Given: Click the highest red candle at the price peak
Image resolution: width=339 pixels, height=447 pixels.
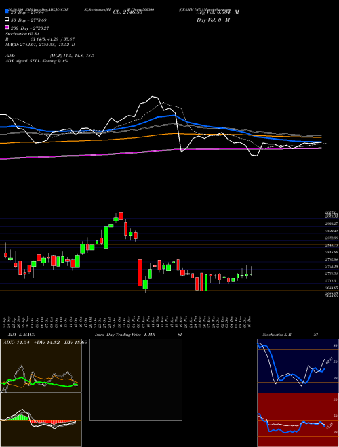Looking at the screenshot, I should 121,216.
